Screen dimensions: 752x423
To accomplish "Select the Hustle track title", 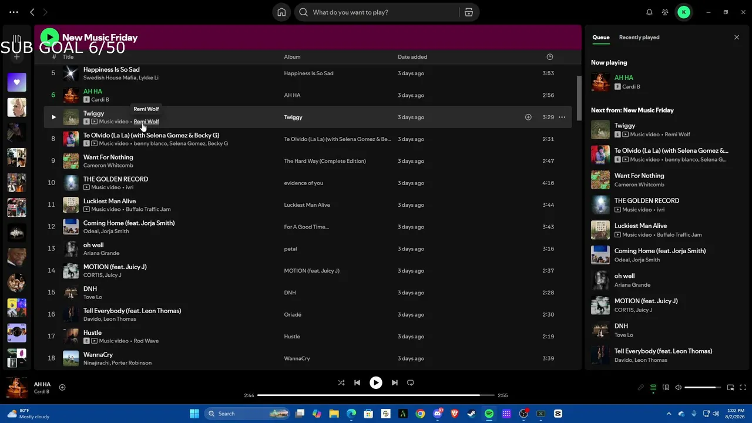I will click(93, 333).
